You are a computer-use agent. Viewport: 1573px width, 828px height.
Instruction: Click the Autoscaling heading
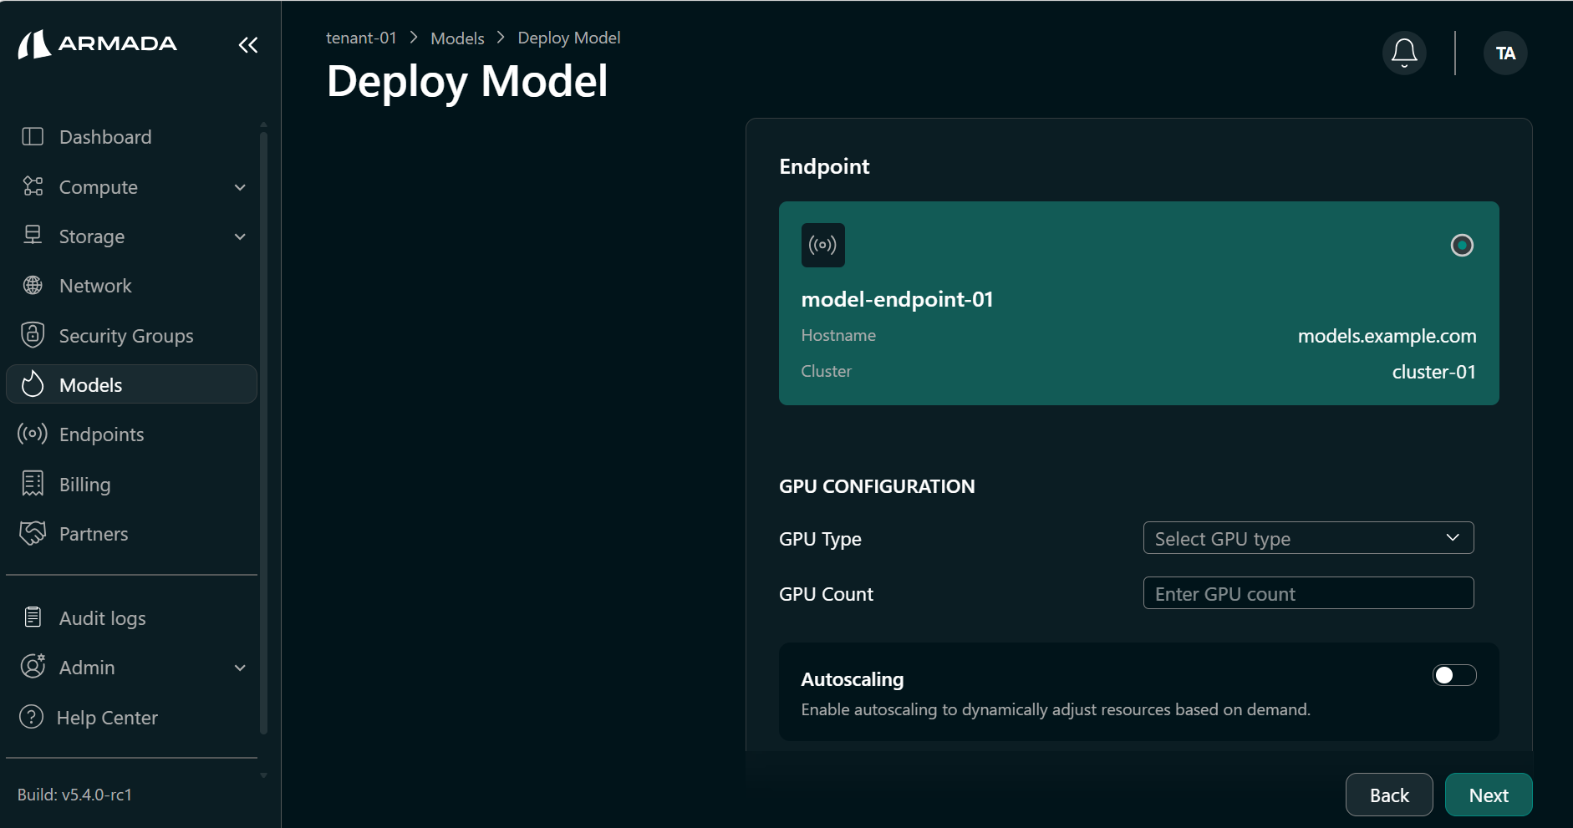click(x=853, y=679)
